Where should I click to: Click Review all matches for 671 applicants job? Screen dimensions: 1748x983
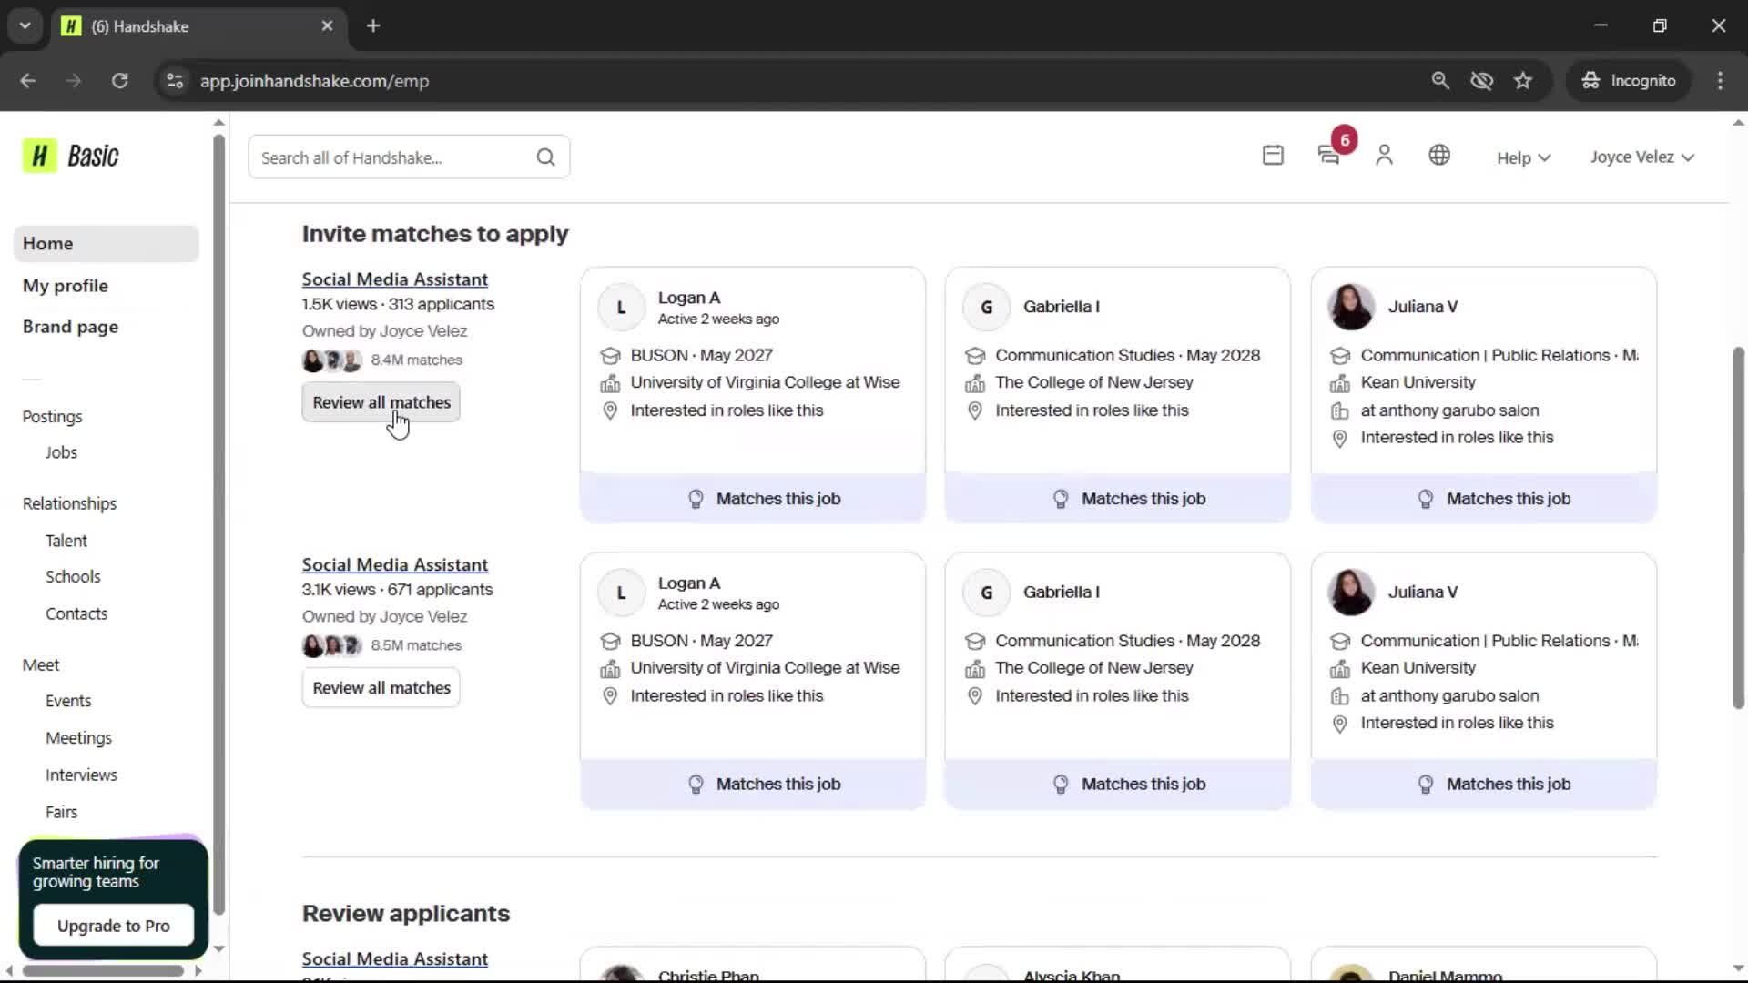click(x=381, y=688)
